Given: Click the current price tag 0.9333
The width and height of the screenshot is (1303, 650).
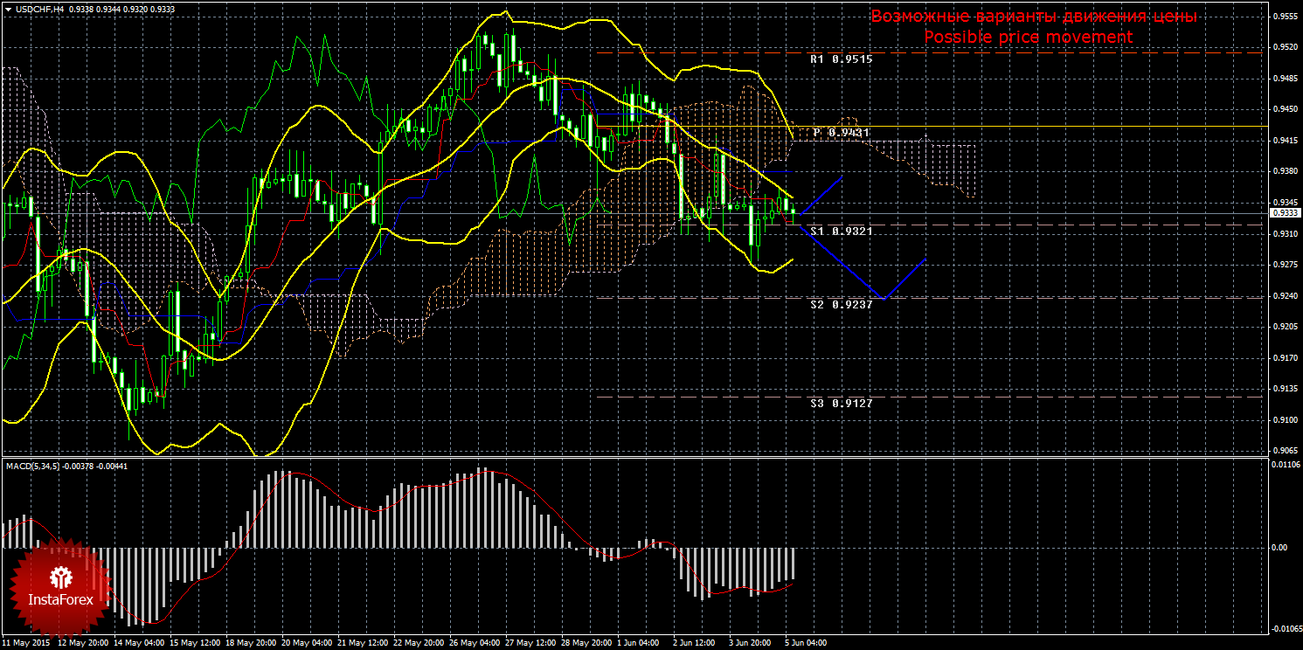Looking at the screenshot, I should pos(1284,212).
